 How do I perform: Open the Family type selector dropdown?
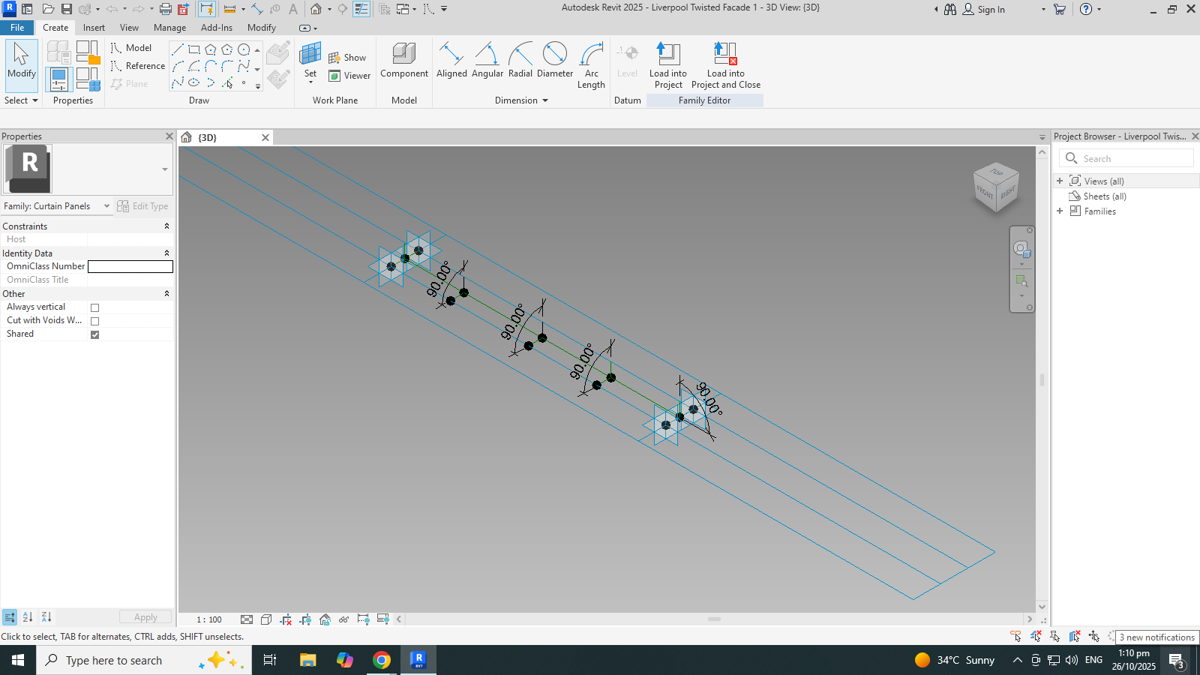pyautogui.click(x=58, y=206)
